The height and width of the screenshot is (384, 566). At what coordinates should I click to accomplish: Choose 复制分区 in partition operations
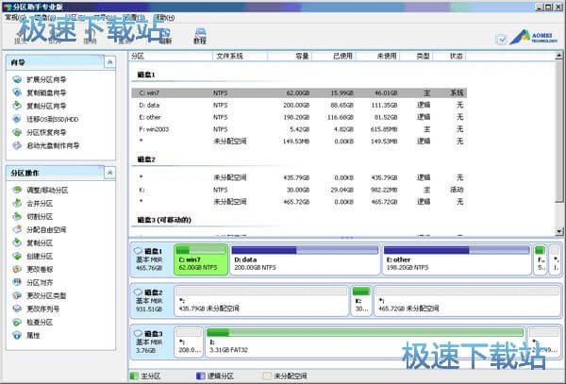coord(33,242)
